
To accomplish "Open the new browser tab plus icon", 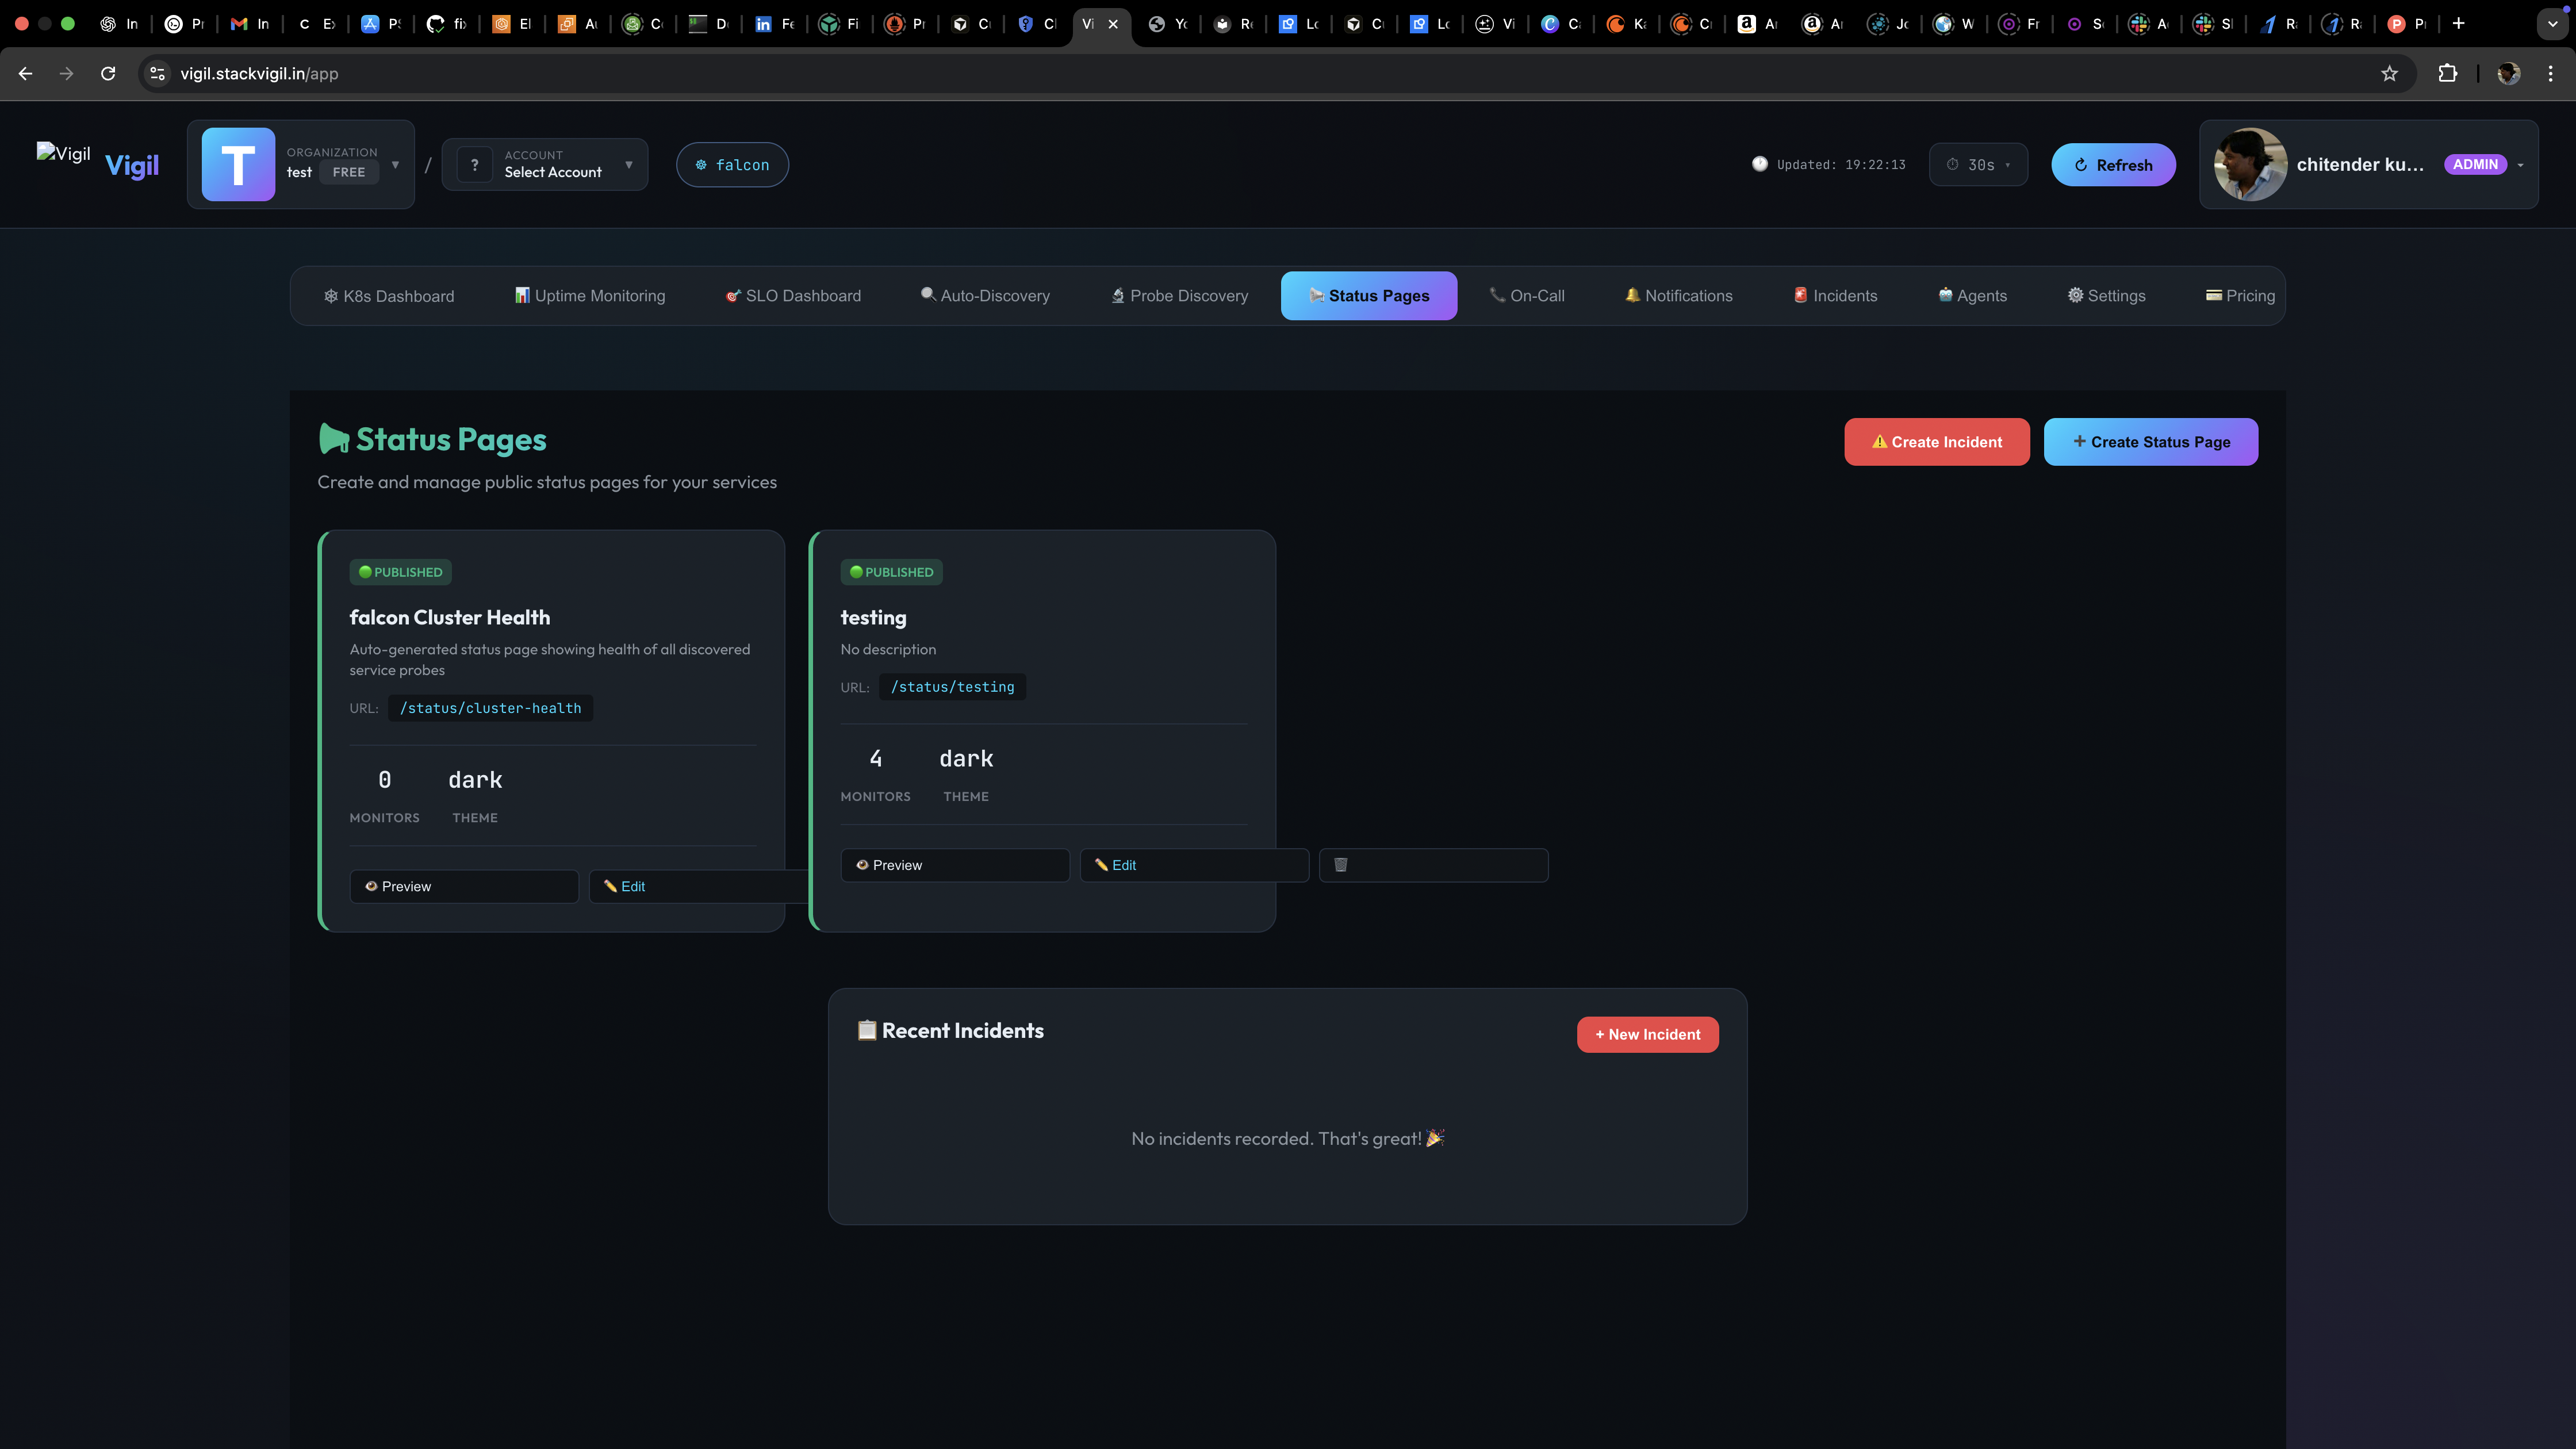I will [x=2459, y=23].
